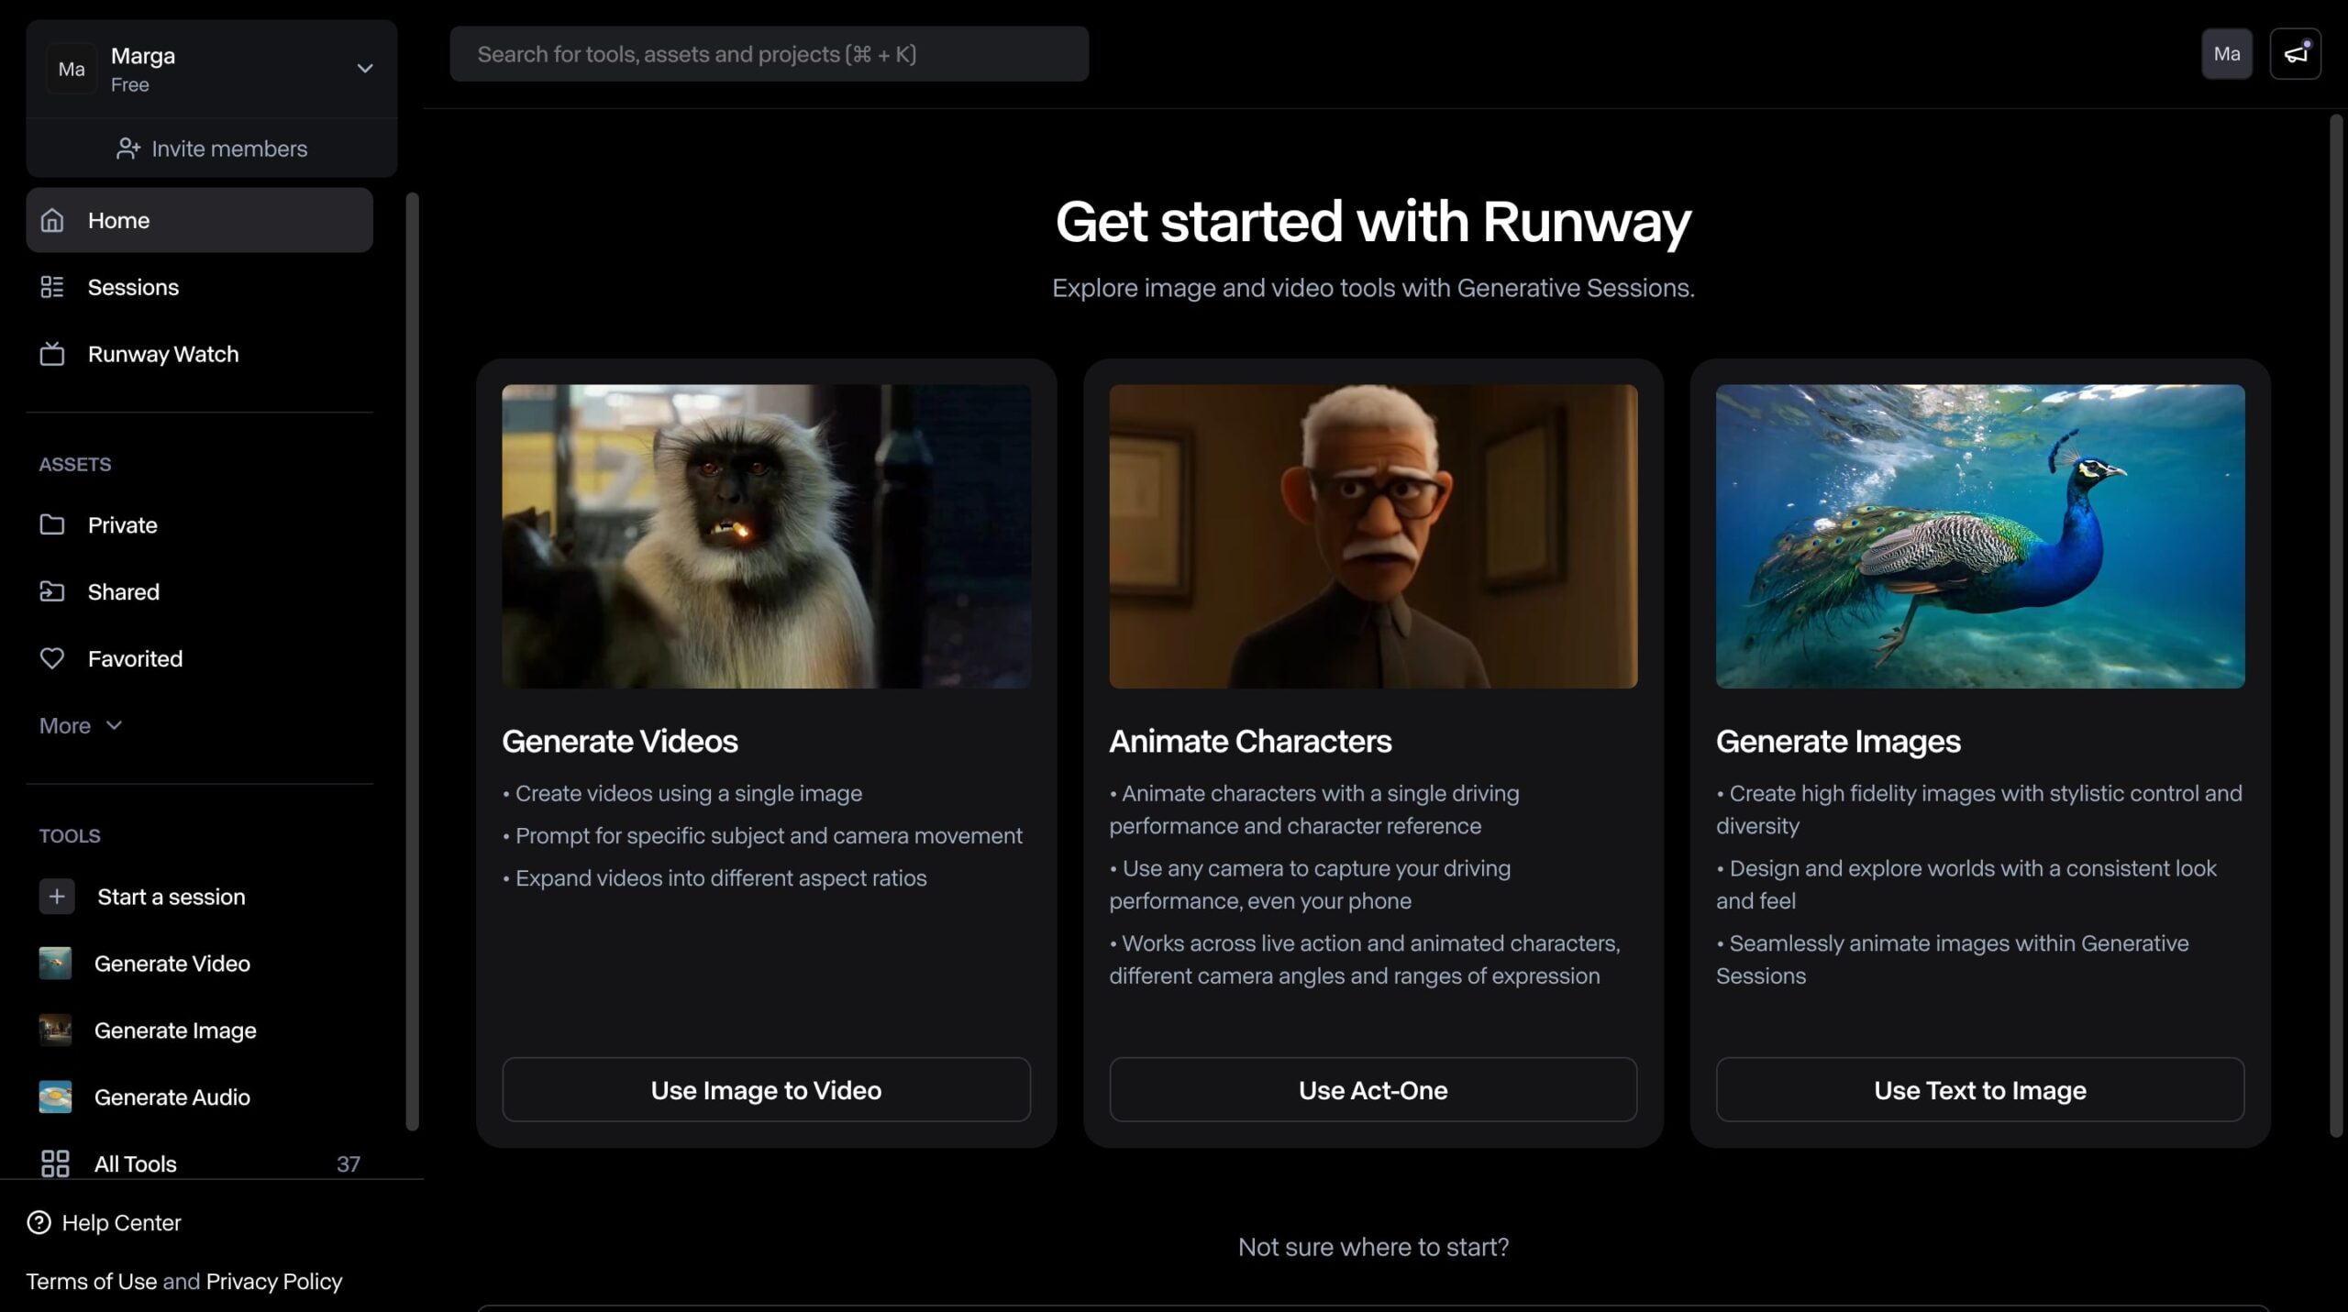Viewport: 2348px width, 1312px height.
Task: Expand the More assets section
Action: click(81, 725)
